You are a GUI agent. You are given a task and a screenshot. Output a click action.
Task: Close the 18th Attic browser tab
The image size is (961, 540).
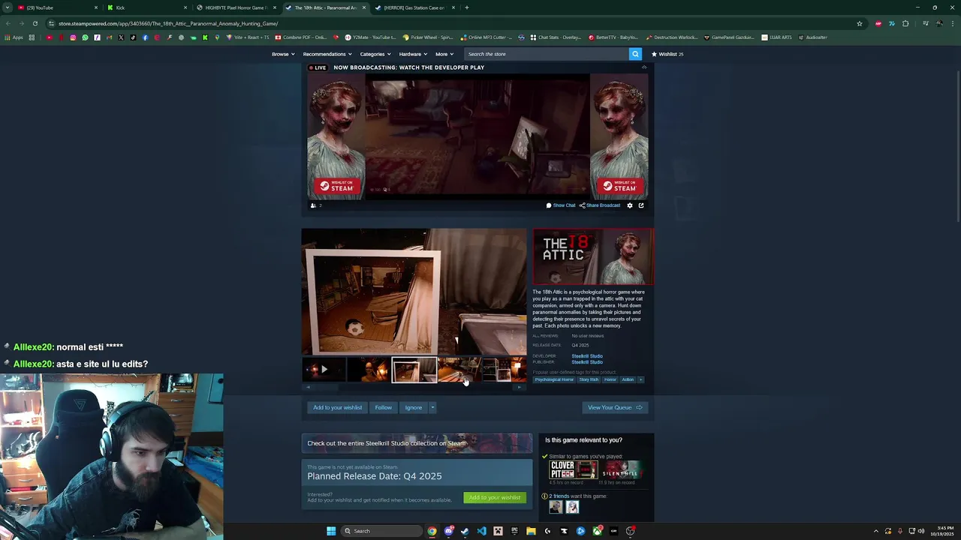click(x=365, y=7)
